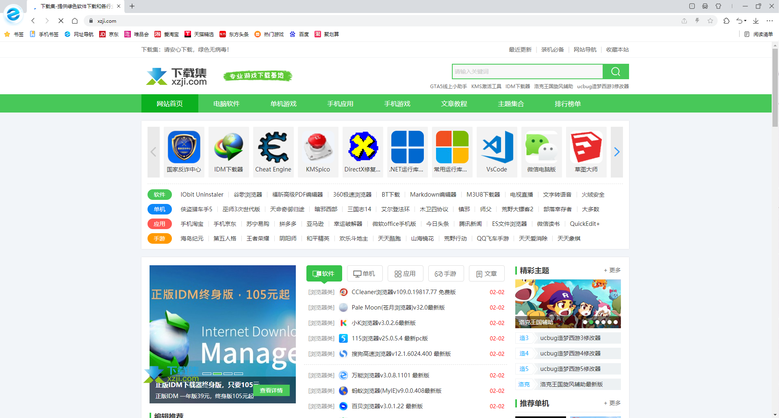Open the 草图大师 icon
Image resolution: width=779 pixels, height=418 pixels.
click(x=586, y=147)
